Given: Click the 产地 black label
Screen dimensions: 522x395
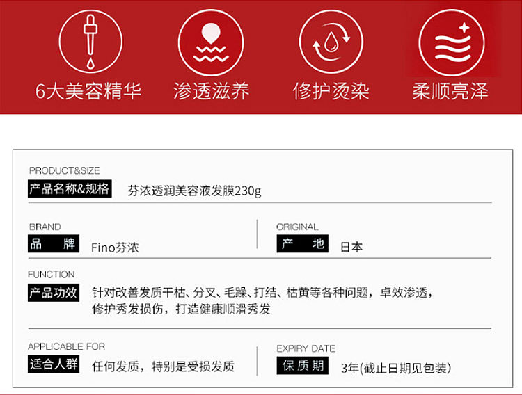Looking at the screenshot, I should coord(301,245).
